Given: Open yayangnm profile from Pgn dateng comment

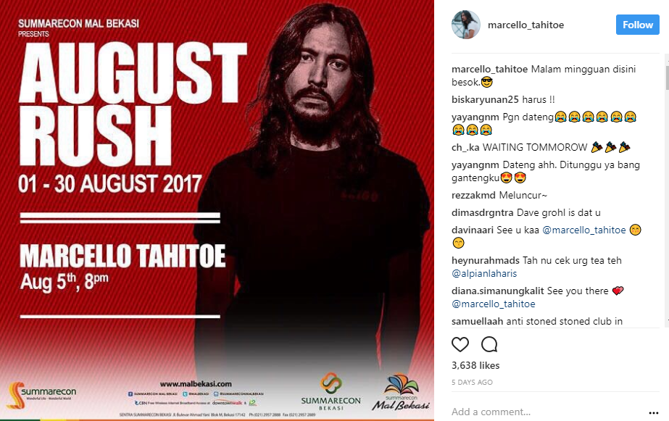Looking at the screenshot, I should 475,117.
